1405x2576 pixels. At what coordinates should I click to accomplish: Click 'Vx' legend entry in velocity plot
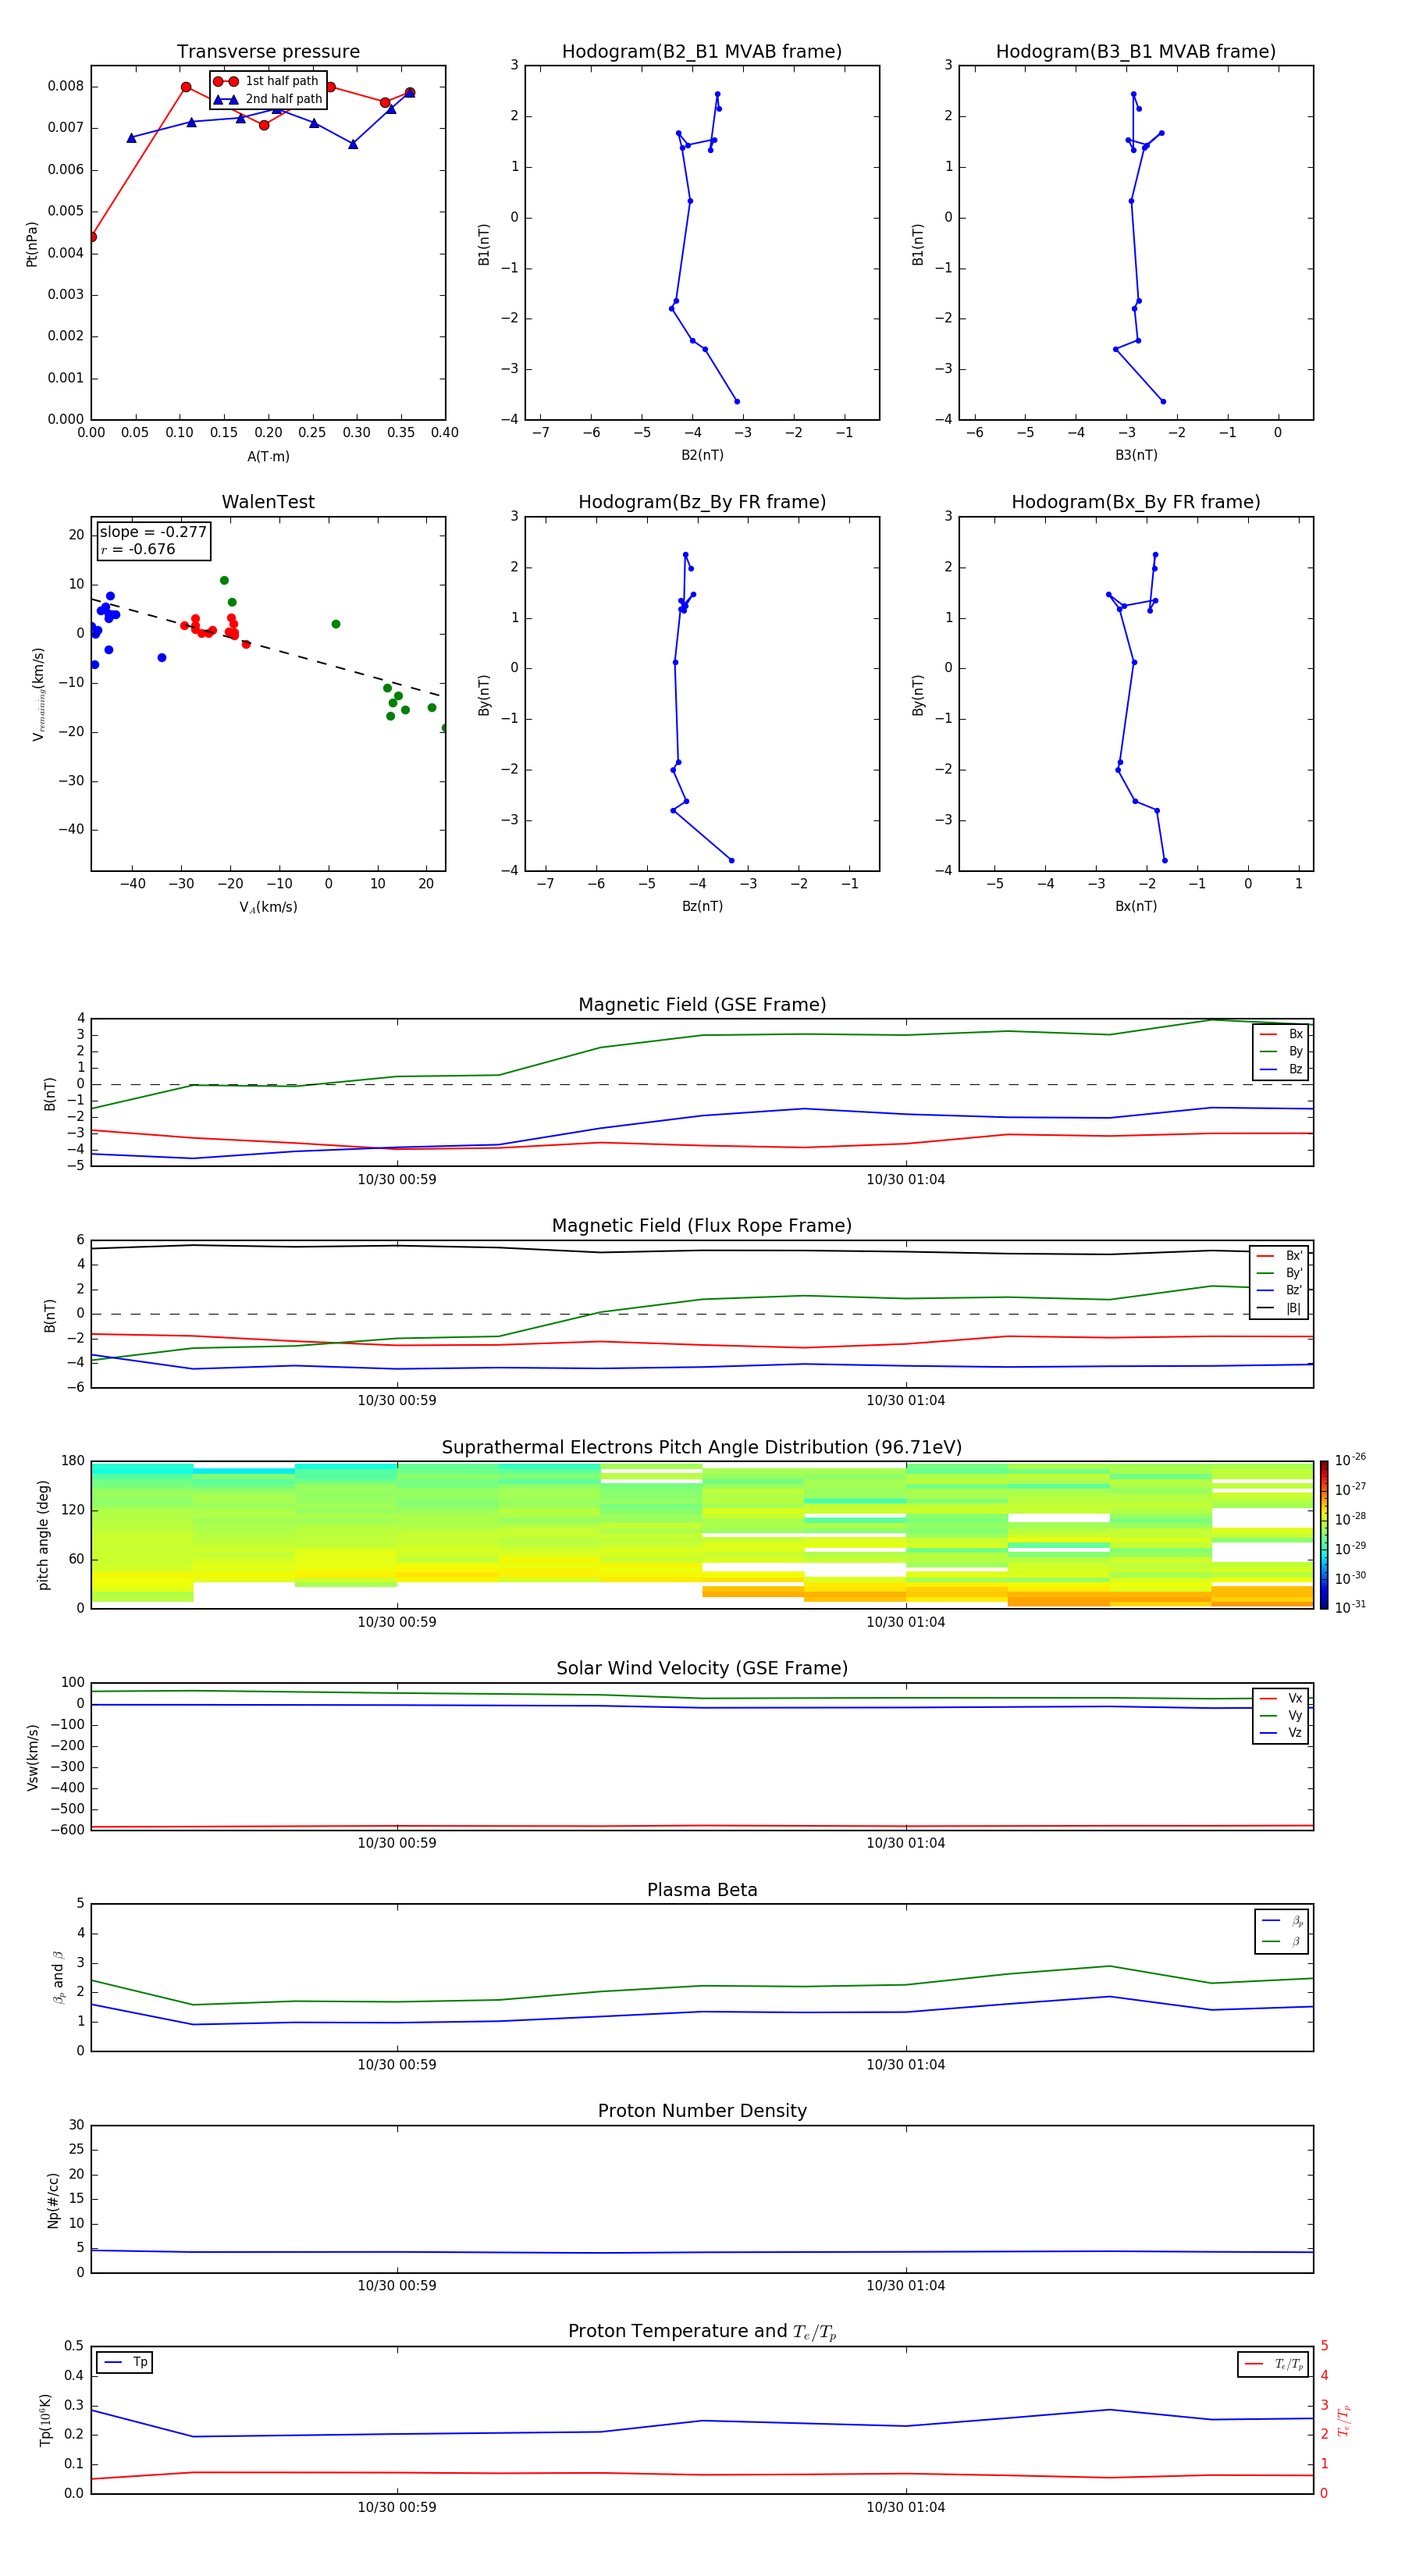[x=1281, y=1698]
